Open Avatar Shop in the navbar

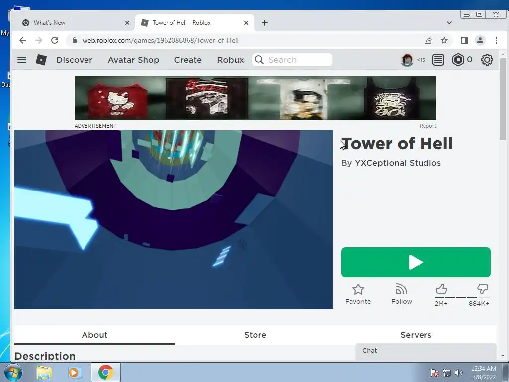click(133, 60)
